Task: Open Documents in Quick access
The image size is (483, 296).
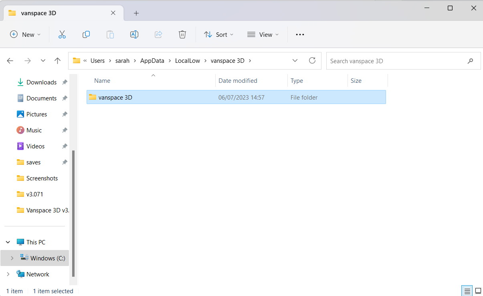Action: (x=41, y=98)
